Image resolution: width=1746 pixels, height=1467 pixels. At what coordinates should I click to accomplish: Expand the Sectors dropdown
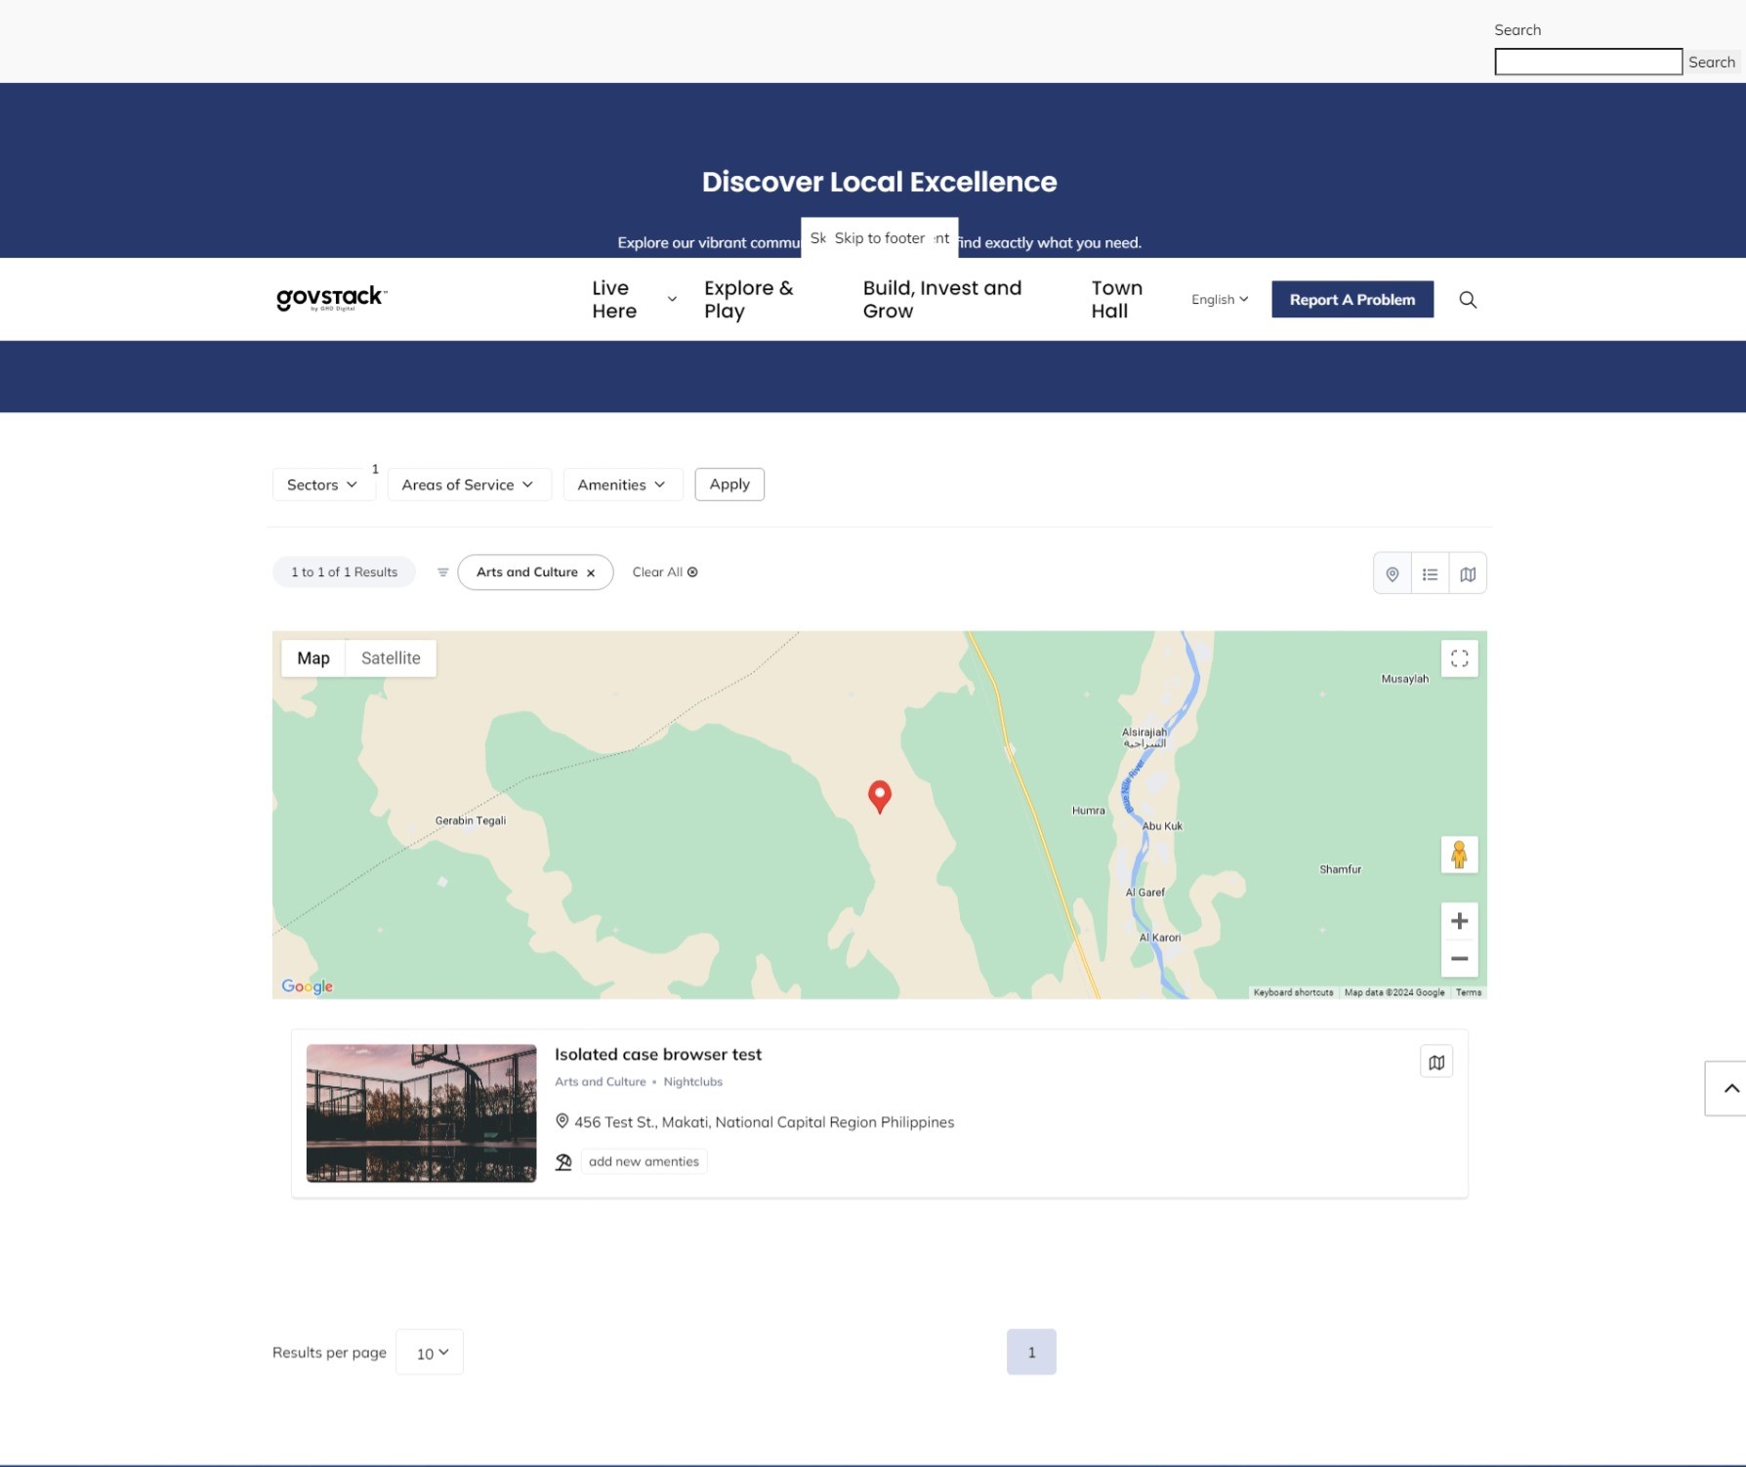coord(322,483)
